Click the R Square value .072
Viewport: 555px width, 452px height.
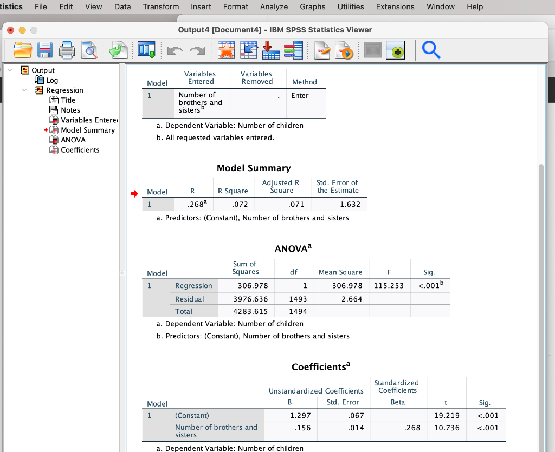click(240, 204)
